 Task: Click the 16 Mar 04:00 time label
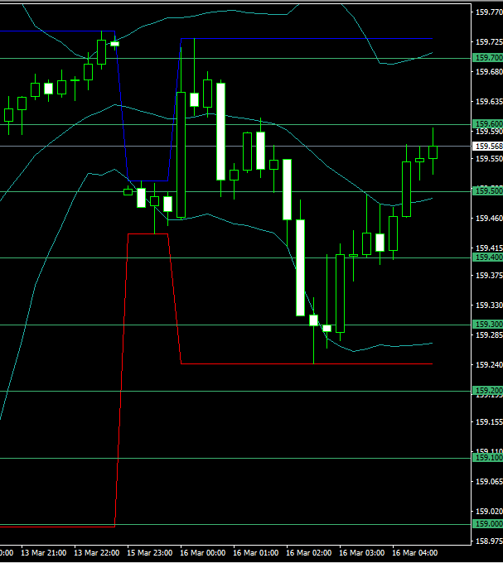[415, 552]
